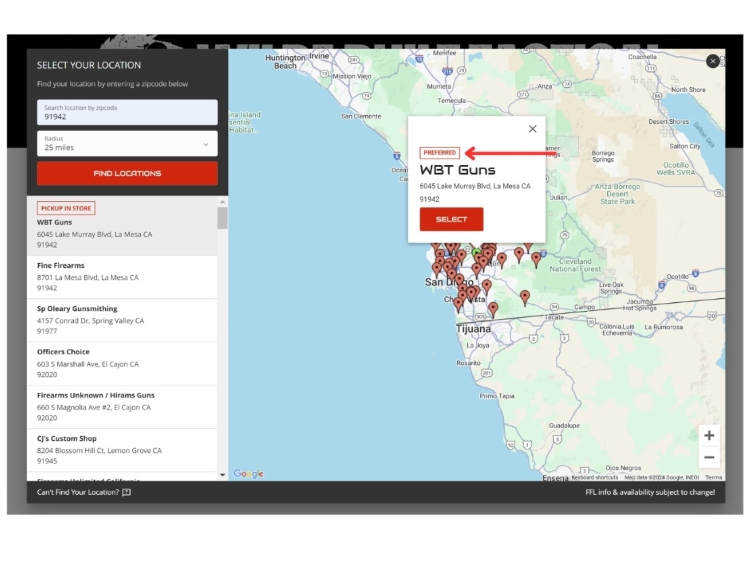Click the location list scrollbar thumb
This screenshot has width=750, height=562.
pyautogui.click(x=223, y=218)
